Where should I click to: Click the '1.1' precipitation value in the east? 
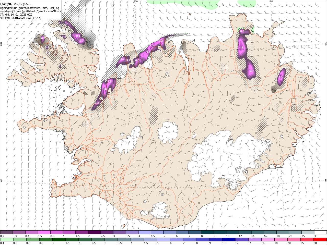(x=281, y=77)
